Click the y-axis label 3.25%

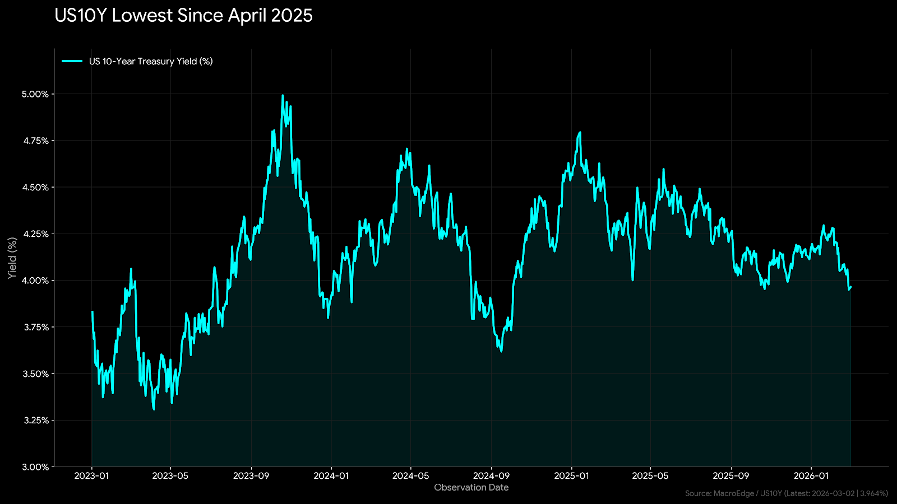point(35,420)
